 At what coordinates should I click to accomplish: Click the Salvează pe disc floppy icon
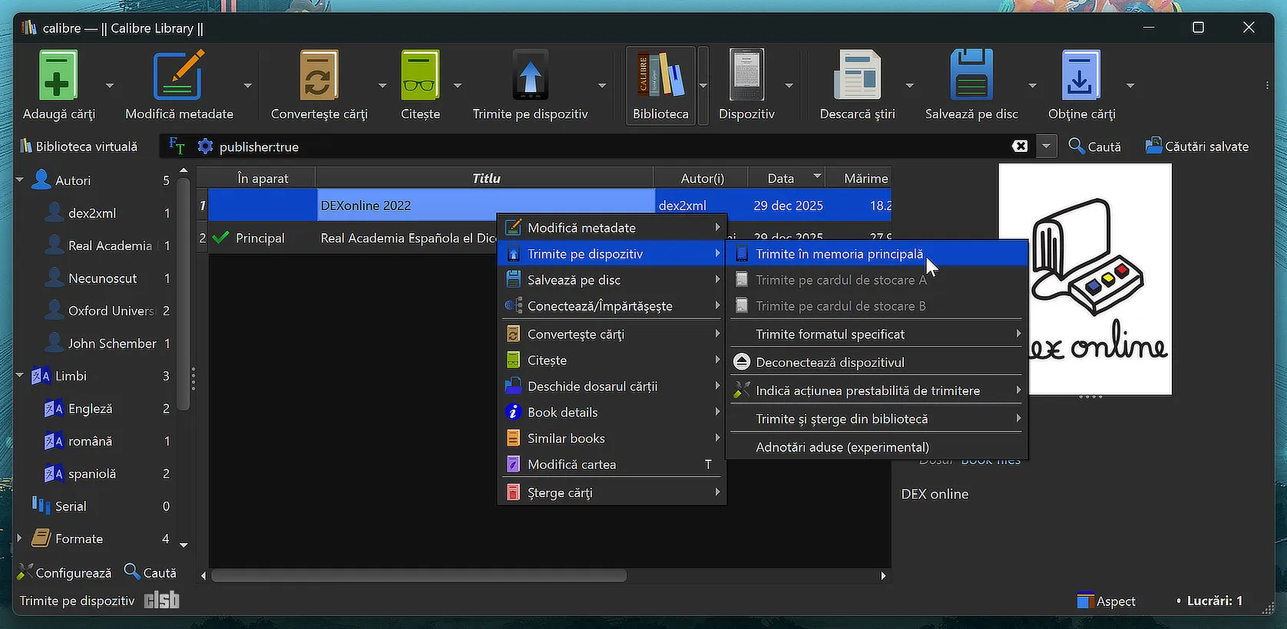click(x=971, y=77)
